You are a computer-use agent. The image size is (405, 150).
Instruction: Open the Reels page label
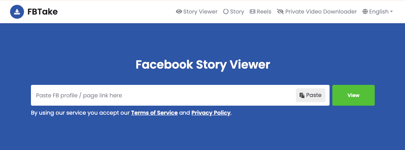tap(264, 12)
